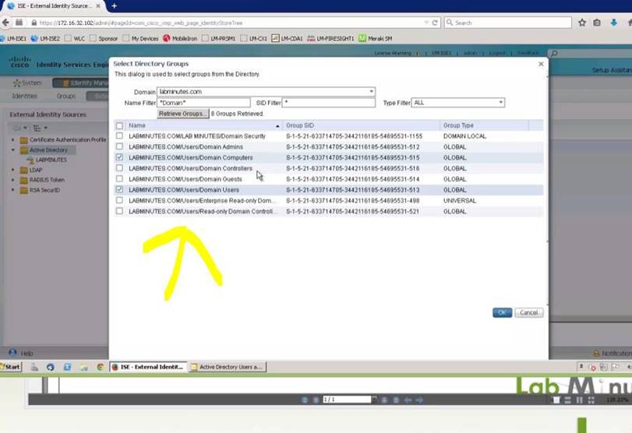Go back with the browser back arrow

point(5,23)
